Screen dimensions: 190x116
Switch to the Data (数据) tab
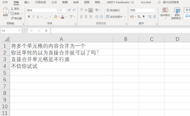point(65,2)
